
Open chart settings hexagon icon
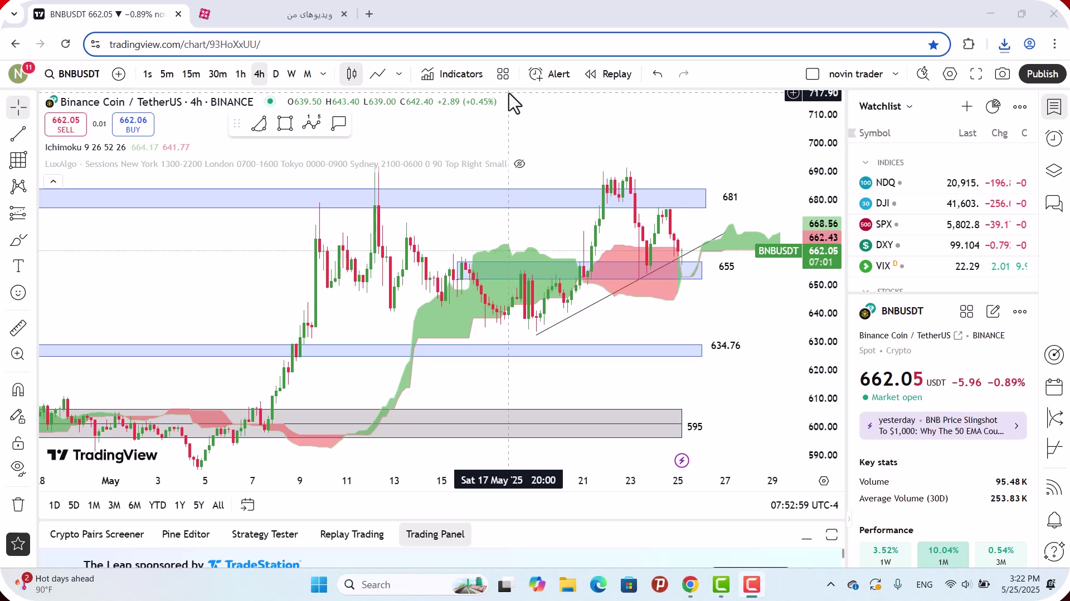950,74
